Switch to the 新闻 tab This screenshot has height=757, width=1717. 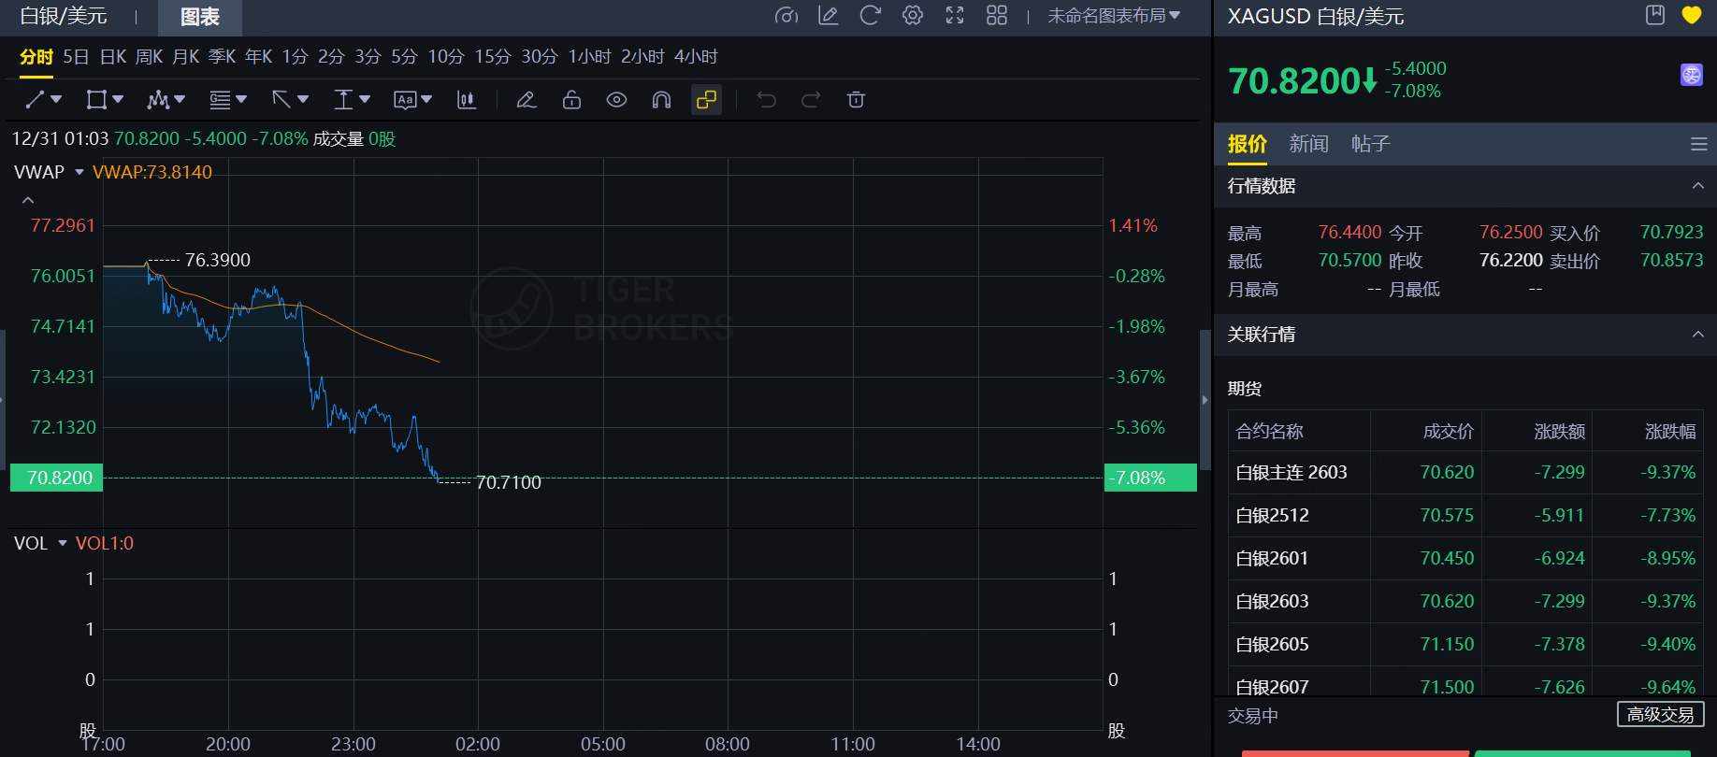pos(1308,144)
